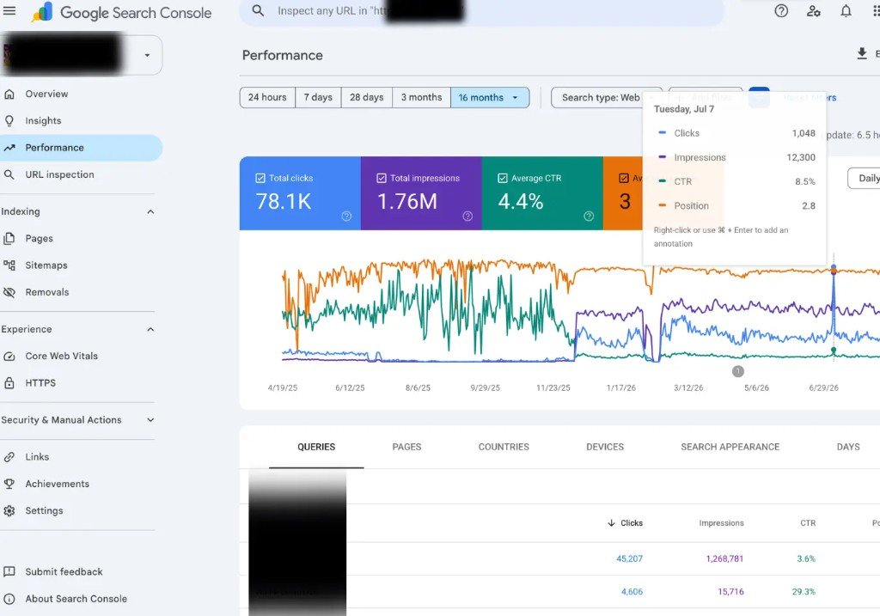
Task: Click the highlighted Jul 7 data point on chart
Action: (834, 270)
